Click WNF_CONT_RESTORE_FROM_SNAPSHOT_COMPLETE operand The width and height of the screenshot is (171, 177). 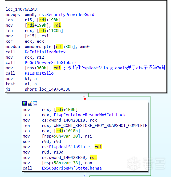tap(100, 126)
